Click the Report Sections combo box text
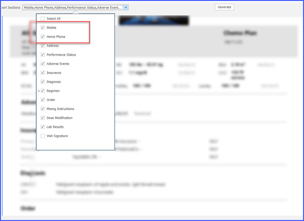This screenshot has height=221, width=304. 73,7
